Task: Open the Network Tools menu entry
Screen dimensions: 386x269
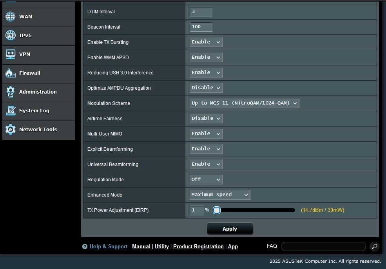Action: (x=38, y=130)
